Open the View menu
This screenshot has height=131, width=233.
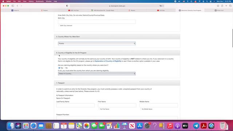(24, 1)
